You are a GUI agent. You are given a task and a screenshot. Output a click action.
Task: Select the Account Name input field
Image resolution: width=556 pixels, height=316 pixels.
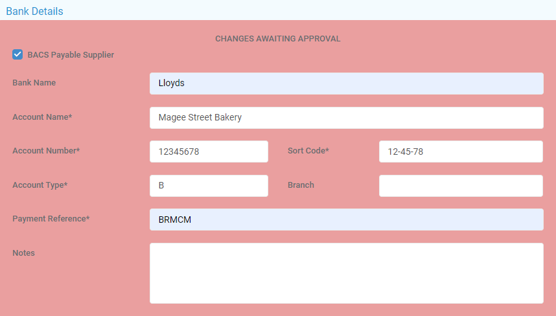pos(347,118)
